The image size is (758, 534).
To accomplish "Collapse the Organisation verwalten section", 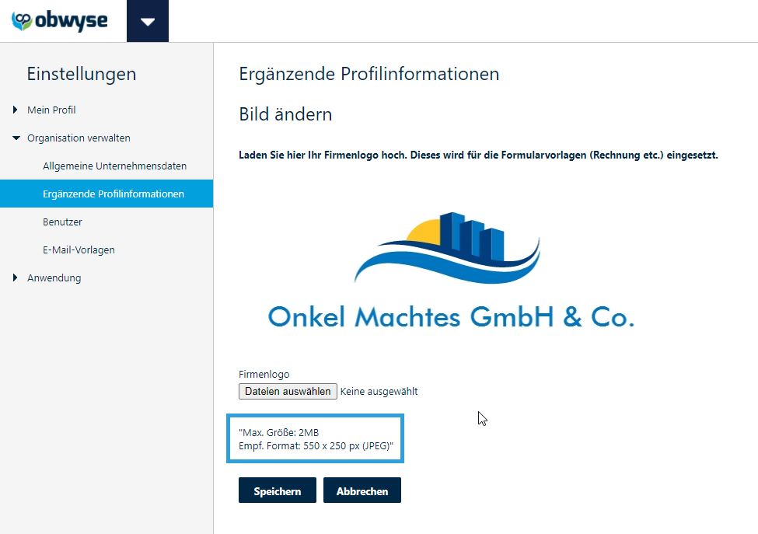I will click(16, 138).
